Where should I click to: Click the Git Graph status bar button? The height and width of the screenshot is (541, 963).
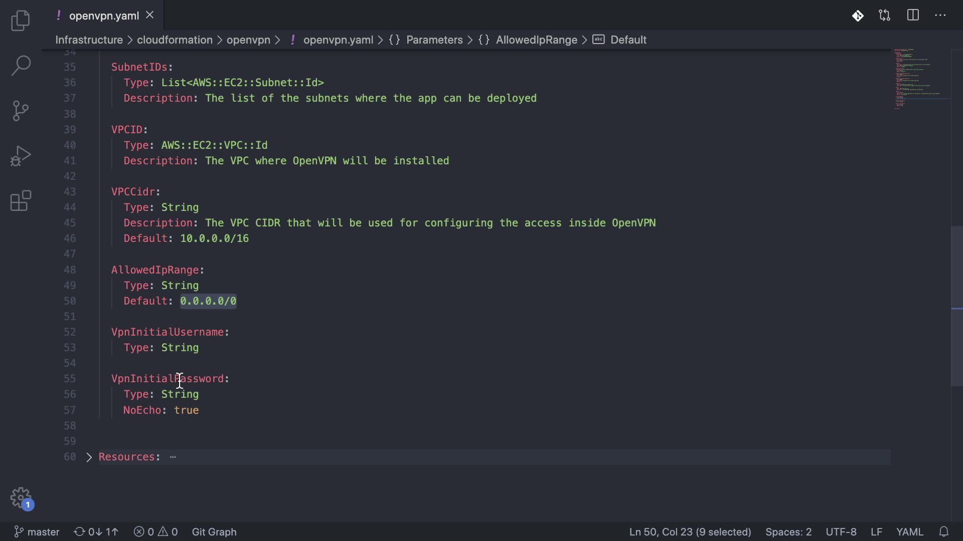click(214, 531)
